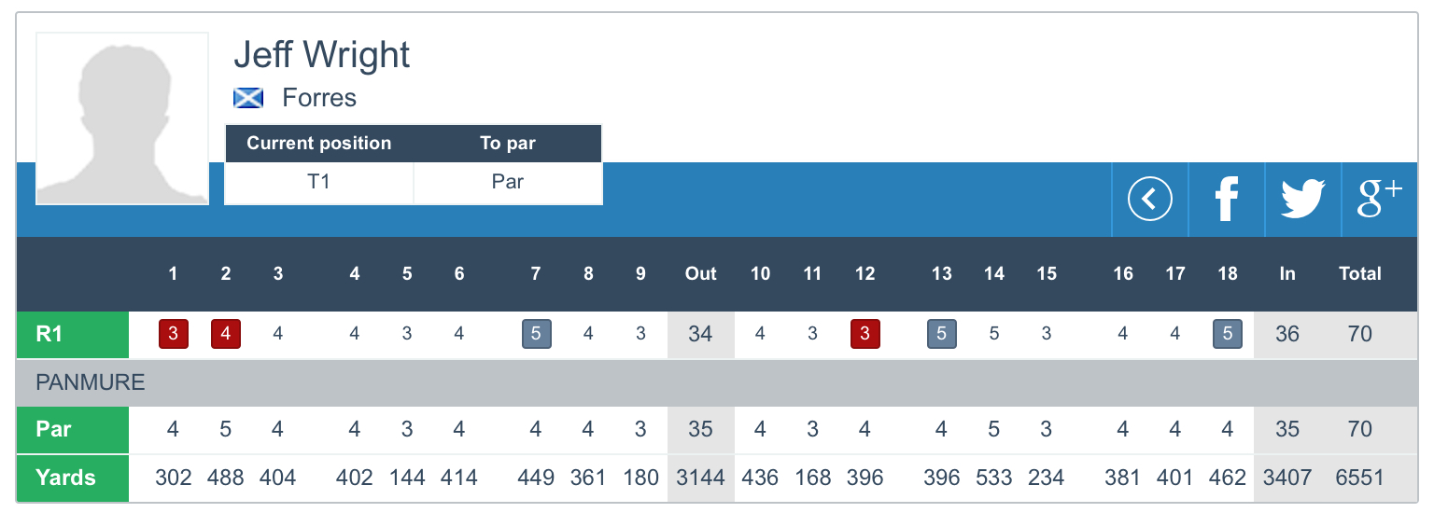Click the Out column header
The image size is (1434, 513).
click(700, 273)
